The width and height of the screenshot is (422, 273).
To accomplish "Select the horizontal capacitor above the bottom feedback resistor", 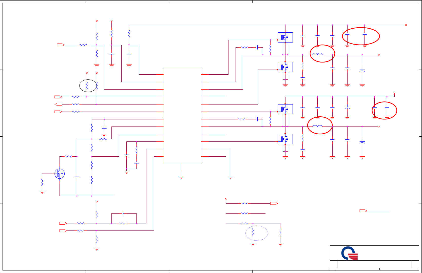I will point(123,213).
